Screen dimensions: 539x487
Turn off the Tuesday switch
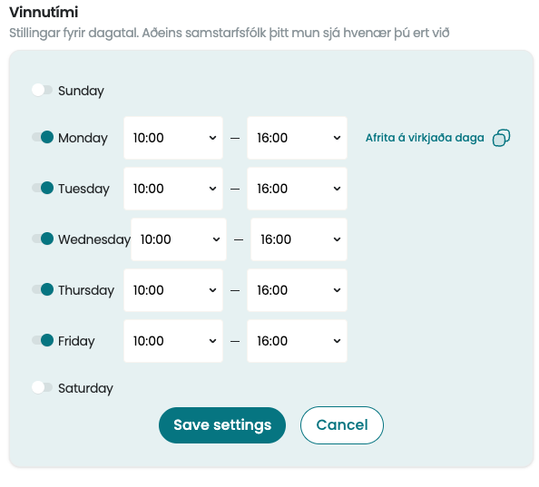tap(43, 188)
